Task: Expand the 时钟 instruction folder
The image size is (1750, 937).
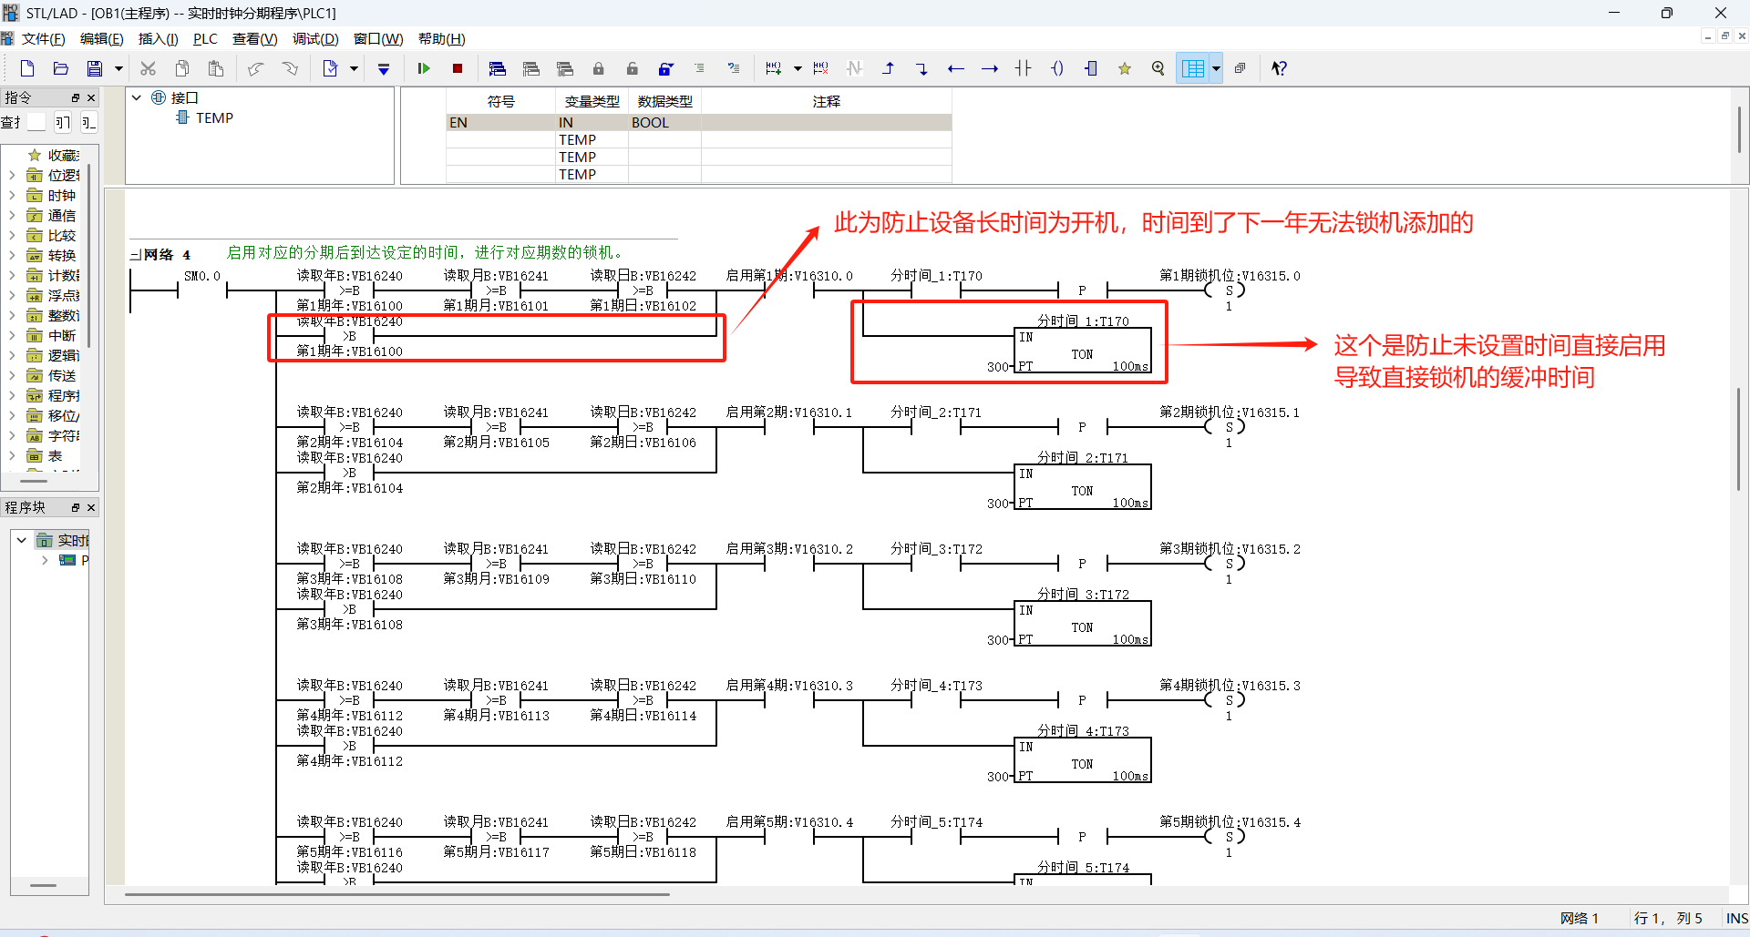Action: tap(12, 196)
